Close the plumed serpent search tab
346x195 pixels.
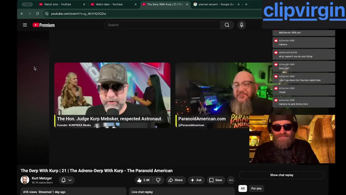[x=238, y=4]
